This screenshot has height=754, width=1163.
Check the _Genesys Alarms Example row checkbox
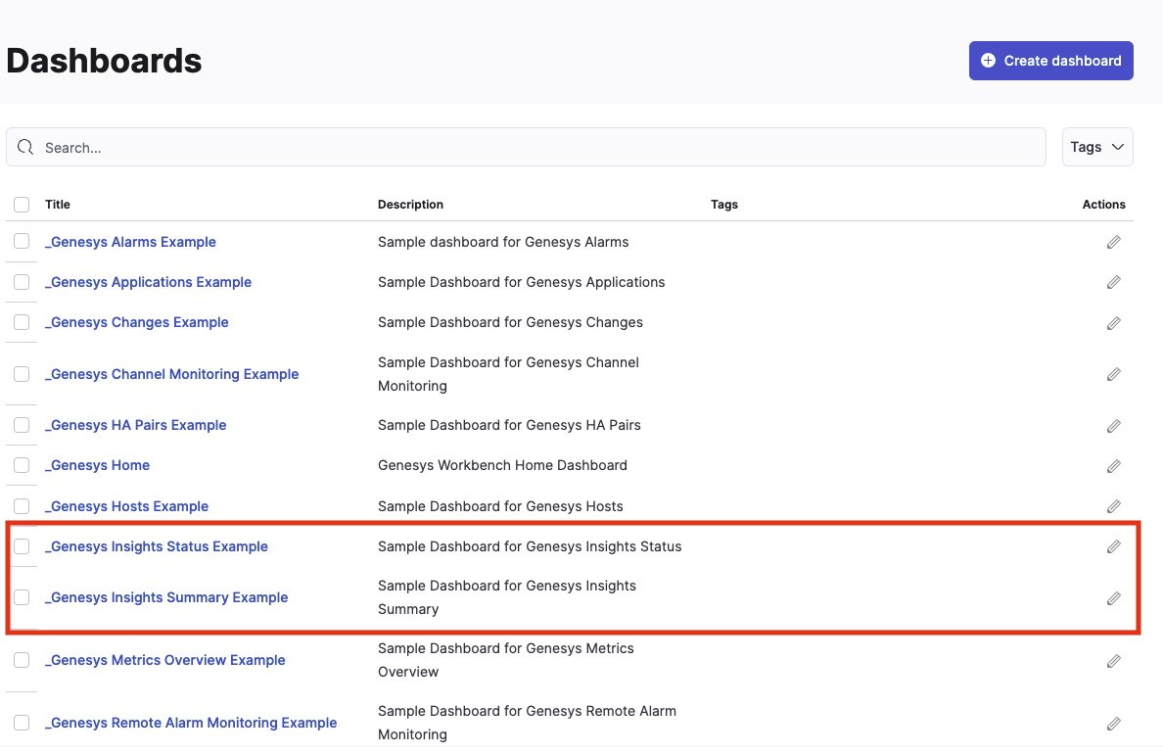pos(22,241)
